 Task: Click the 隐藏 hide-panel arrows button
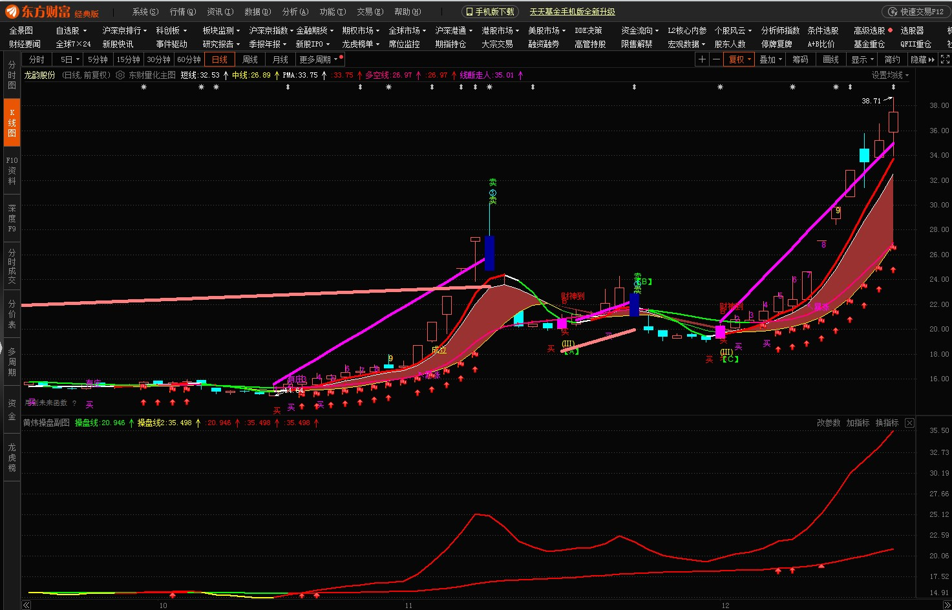tap(922, 59)
